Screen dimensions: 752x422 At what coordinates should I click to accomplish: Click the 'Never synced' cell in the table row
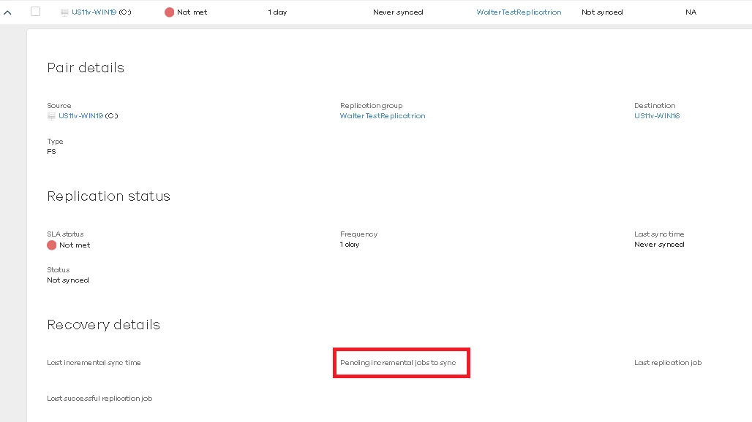click(x=398, y=12)
